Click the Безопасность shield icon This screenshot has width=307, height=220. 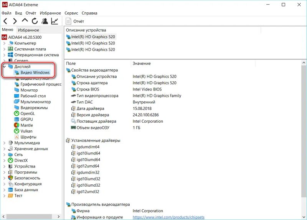pos(10,178)
